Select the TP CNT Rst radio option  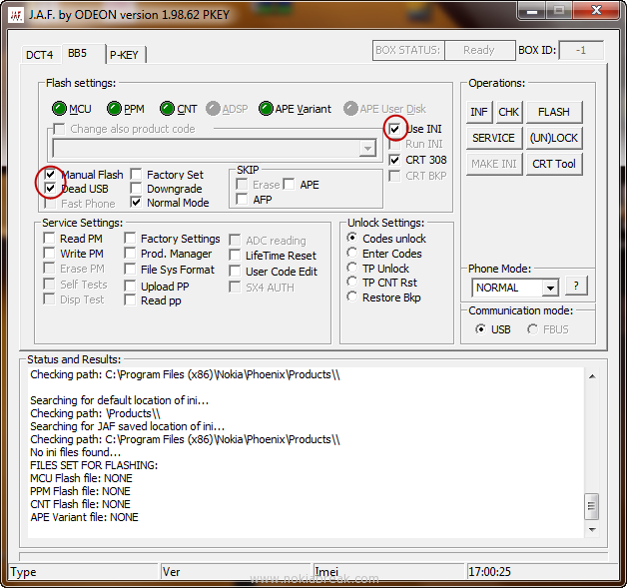click(351, 282)
